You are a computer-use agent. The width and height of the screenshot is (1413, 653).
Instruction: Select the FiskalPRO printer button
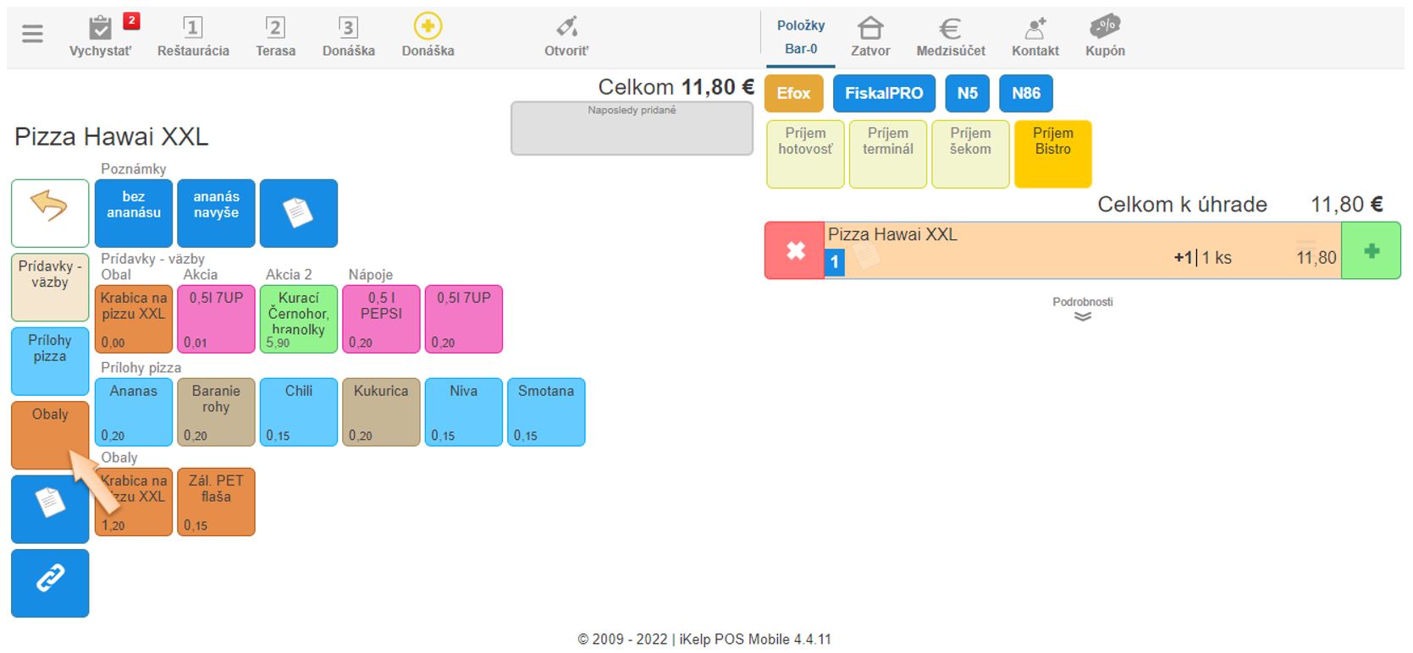[x=883, y=93]
